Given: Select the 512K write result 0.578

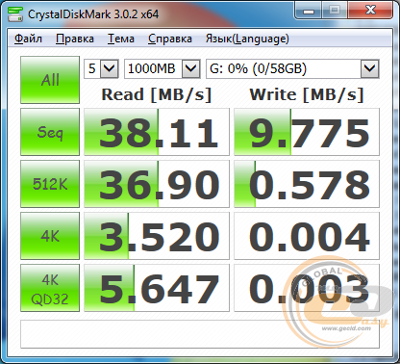Looking at the screenshot, I should (x=307, y=184).
